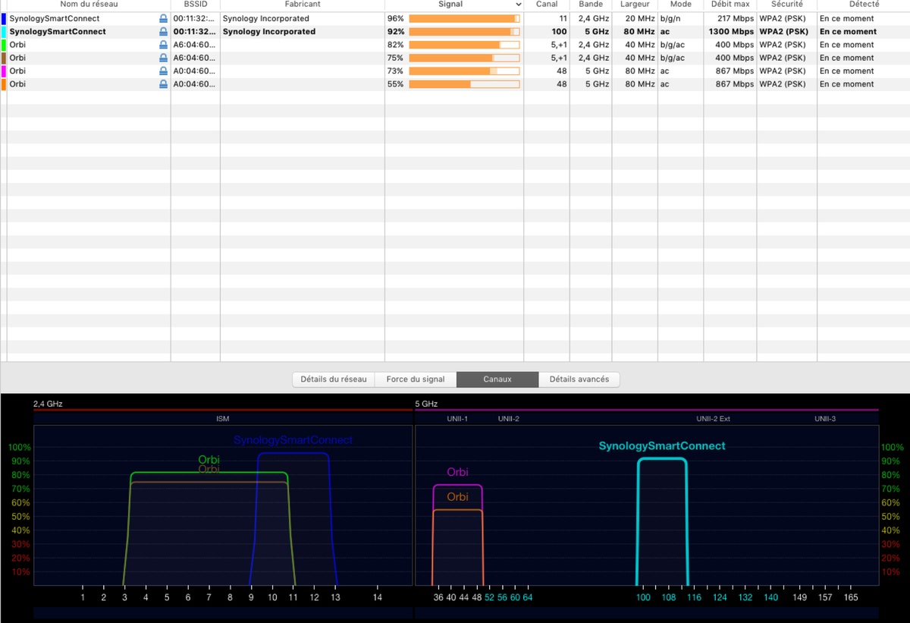Open the Détails avancés tab
This screenshot has height=623, width=910.
(579, 379)
